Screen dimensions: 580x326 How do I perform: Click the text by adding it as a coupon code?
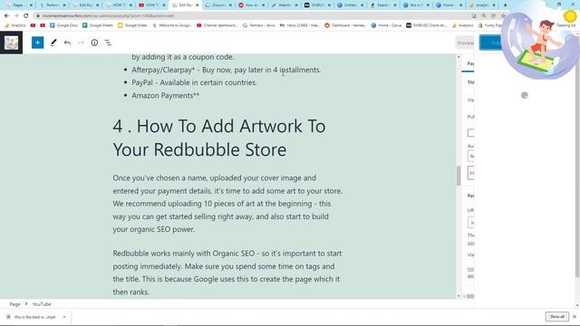point(183,57)
